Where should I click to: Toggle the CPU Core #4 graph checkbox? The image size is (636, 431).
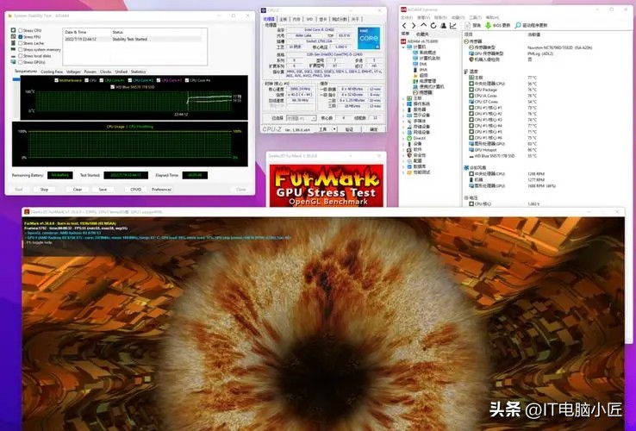[x=187, y=80]
